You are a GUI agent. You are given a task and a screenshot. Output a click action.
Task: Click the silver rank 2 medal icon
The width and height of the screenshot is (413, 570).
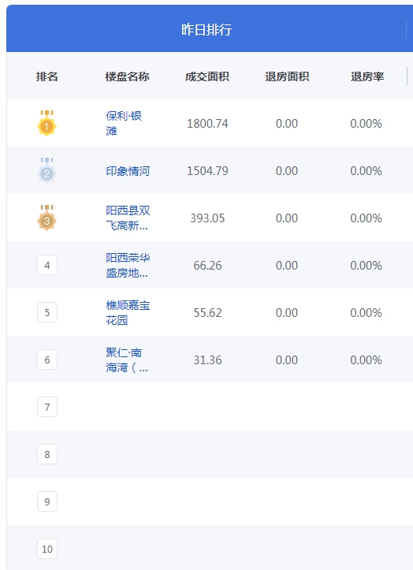47,170
